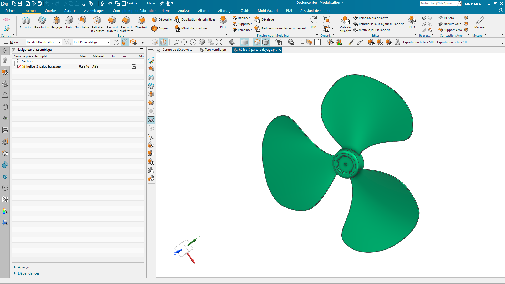Screen dimensions: 505x284
Task: Open the Centre de découverte tab
Action: (x=175, y=50)
